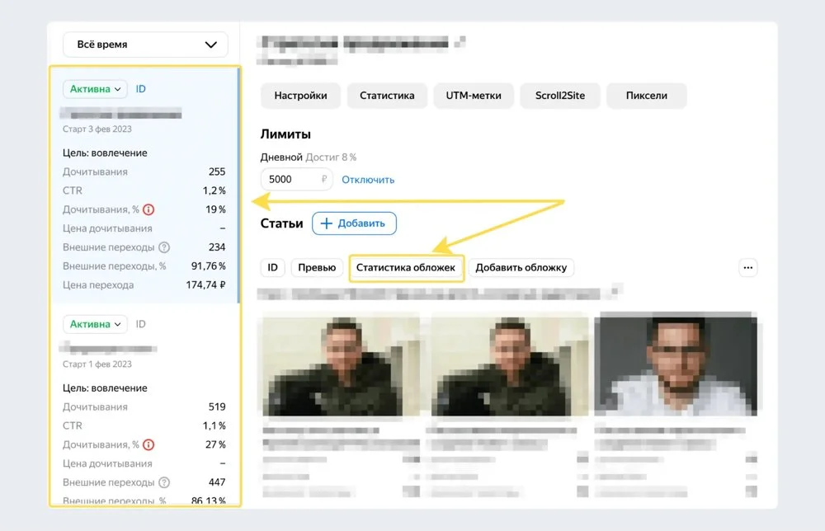
Task: Toggle the Статистика обложек chip
Action: pos(405,267)
